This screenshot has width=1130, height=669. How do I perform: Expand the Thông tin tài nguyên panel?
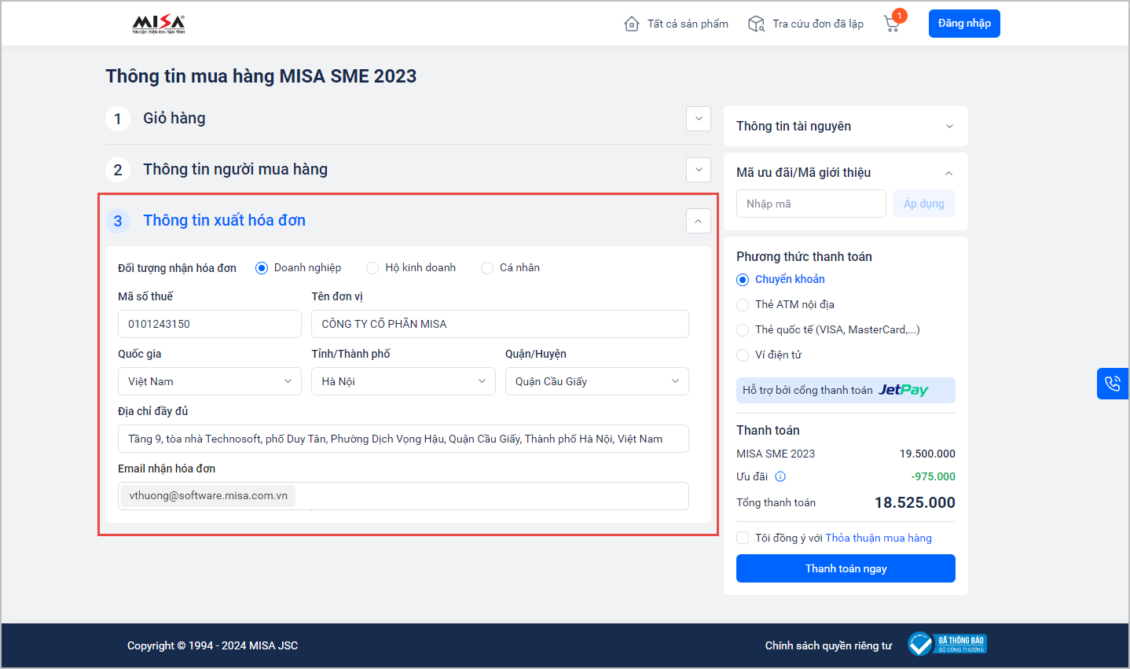[x=949, y=127]
